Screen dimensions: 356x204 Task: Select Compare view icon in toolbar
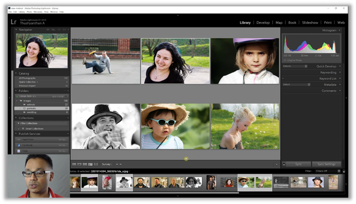pyautogui.click(x=85, y=164)
